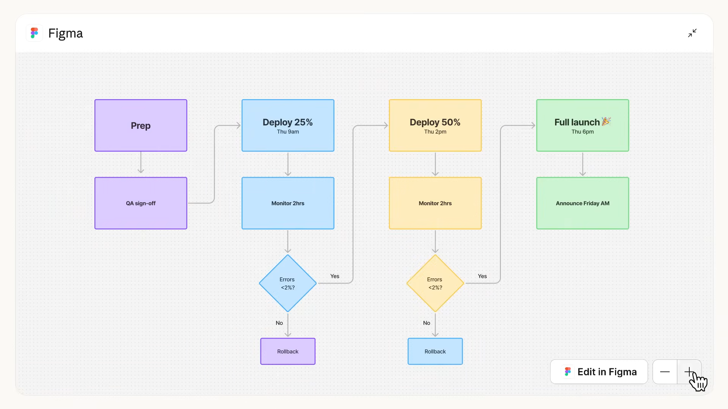Click the party popper emoji icon
728x409 pixels.
coord(606,121)
